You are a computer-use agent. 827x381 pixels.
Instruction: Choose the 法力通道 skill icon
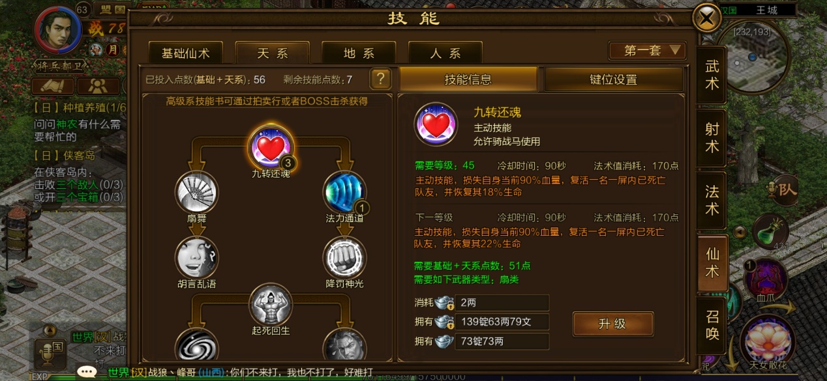[x=344, y=192]
